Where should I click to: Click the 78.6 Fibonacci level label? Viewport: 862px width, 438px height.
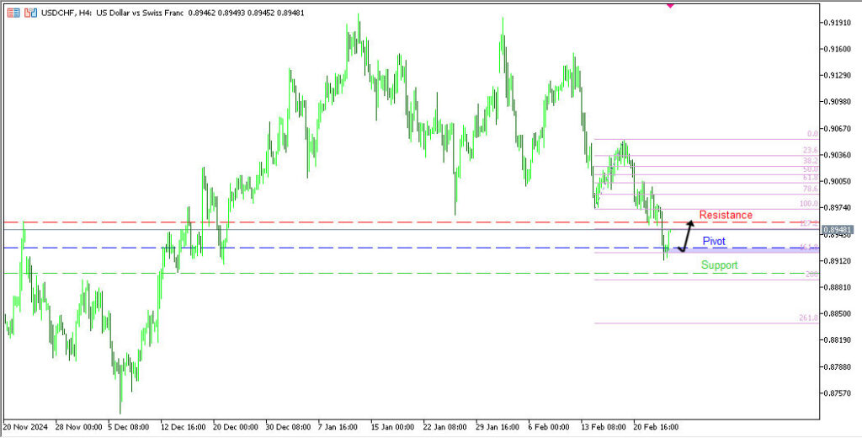[810, 189]
